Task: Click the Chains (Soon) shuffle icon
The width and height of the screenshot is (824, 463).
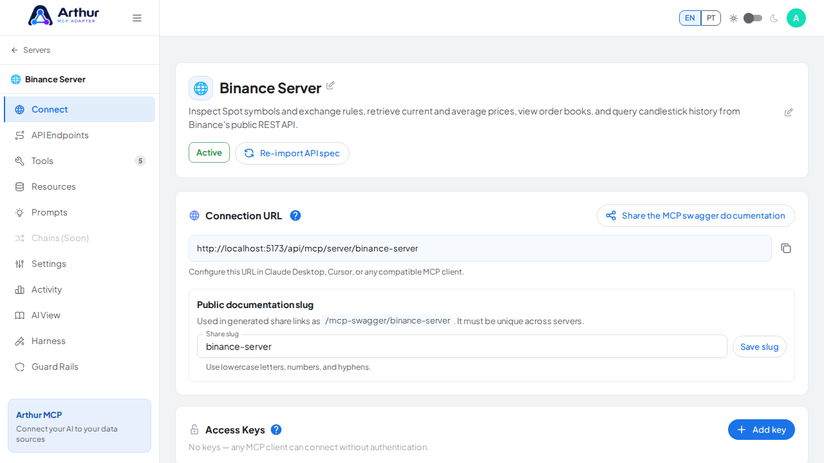Action: coord(20,239)
